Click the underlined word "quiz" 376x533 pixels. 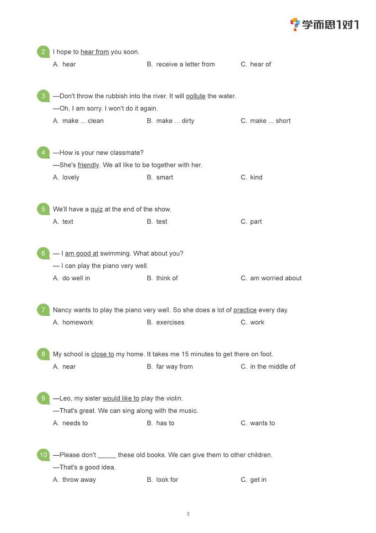pos(97,210)
